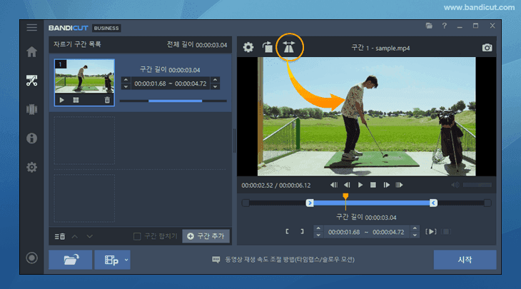Viewport: 521px width, 289px height.
Task: Set segment end with right bracket
Action: pos(302,231)
